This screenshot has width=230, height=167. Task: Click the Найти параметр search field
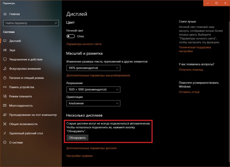tap(30, 23)
